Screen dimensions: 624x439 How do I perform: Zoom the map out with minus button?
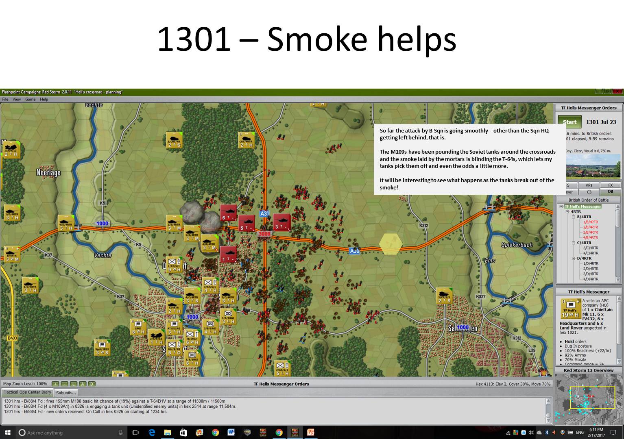pyautogui.click(x=64, y=384)
